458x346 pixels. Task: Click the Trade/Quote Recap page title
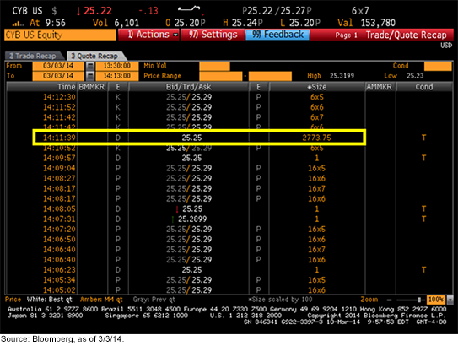(407, 35)
